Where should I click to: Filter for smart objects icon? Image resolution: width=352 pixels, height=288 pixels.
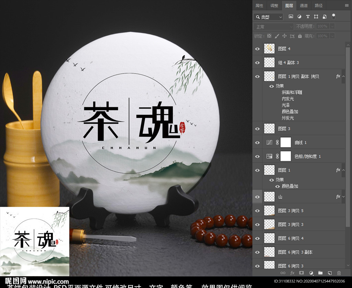coord(324,16)
